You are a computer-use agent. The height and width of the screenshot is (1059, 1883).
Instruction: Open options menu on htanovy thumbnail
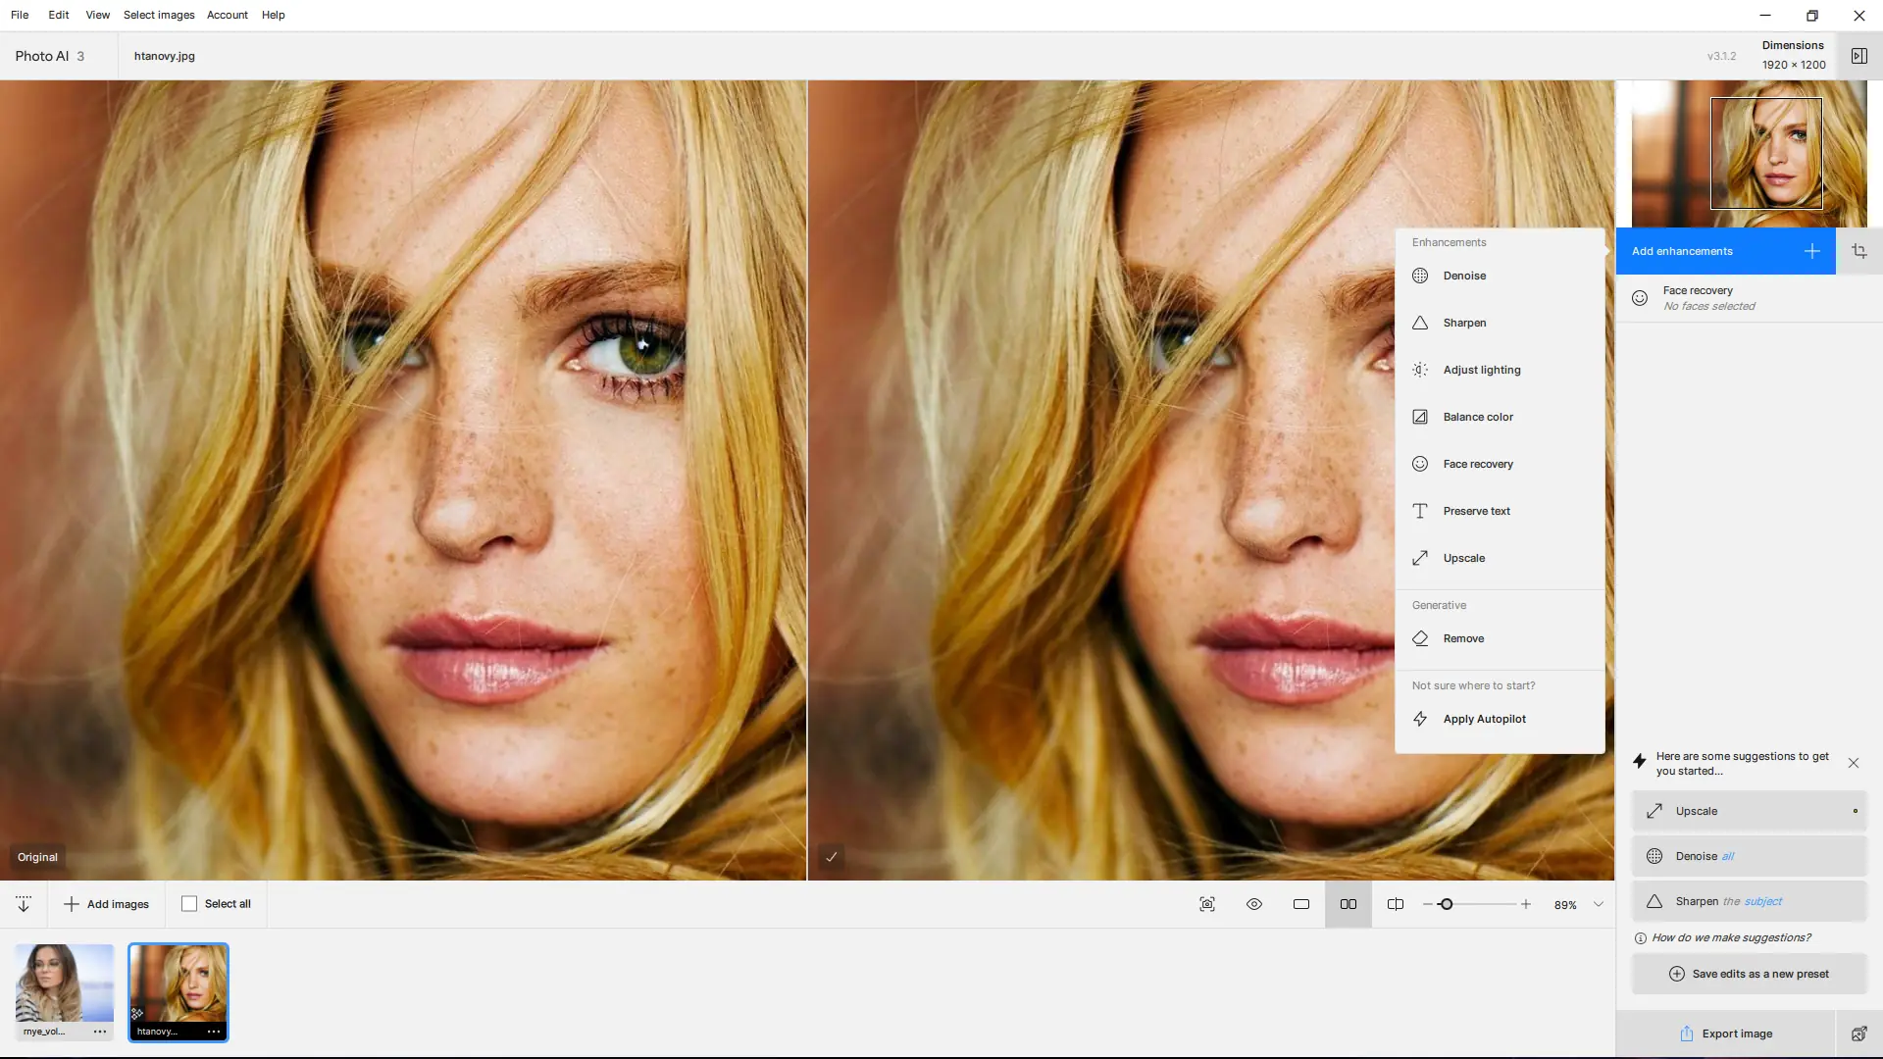[x=214, y=1032]
